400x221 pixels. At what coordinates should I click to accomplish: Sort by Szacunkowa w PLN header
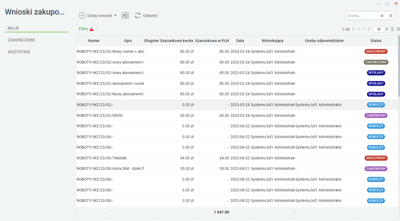coord(212,41)
